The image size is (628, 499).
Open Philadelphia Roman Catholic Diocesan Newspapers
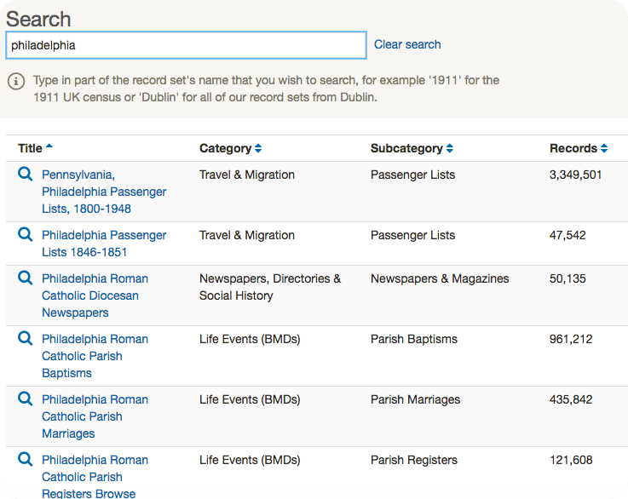pyautogui.click(x=95, y=295)
